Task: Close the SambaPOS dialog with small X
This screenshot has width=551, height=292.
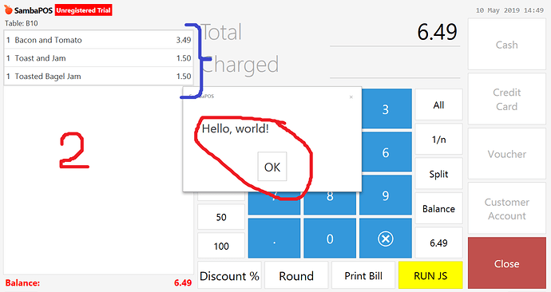Action: [x=351, y=97]
